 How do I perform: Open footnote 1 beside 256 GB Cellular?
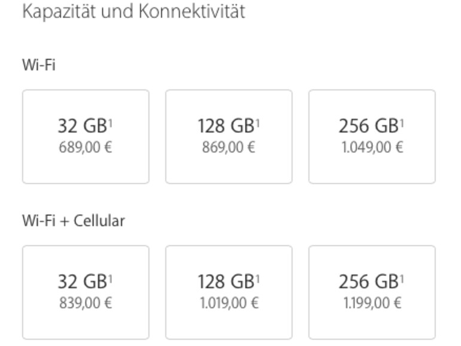click(x=402, y=278)
